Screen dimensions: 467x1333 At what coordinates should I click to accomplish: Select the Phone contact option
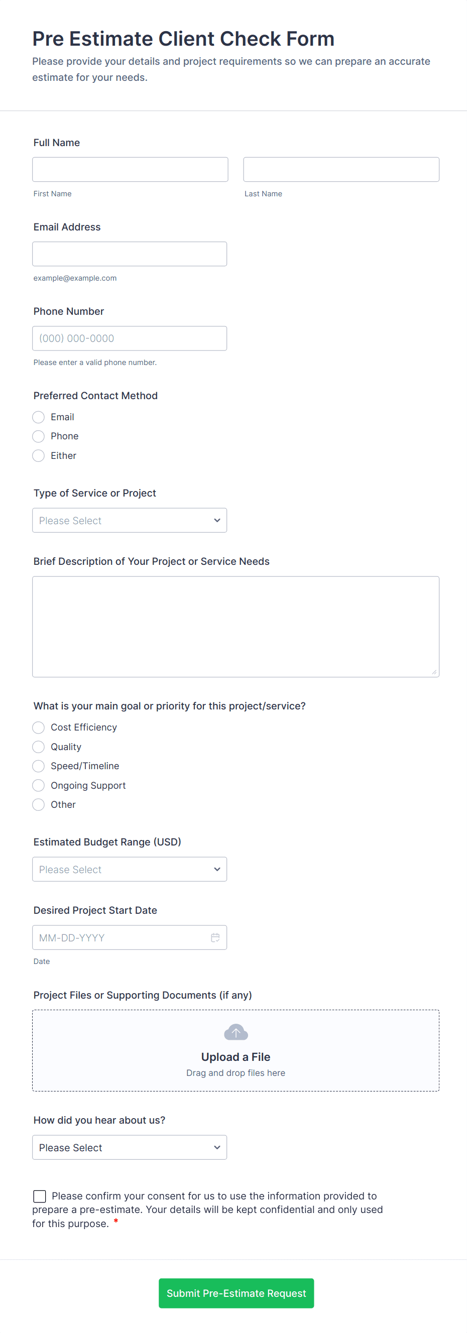(38, 436)
